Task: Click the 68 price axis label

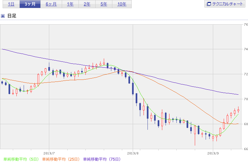Action: point(246,124)
